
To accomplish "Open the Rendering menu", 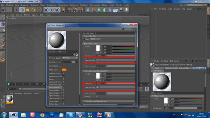I will [x=74, y=5].
